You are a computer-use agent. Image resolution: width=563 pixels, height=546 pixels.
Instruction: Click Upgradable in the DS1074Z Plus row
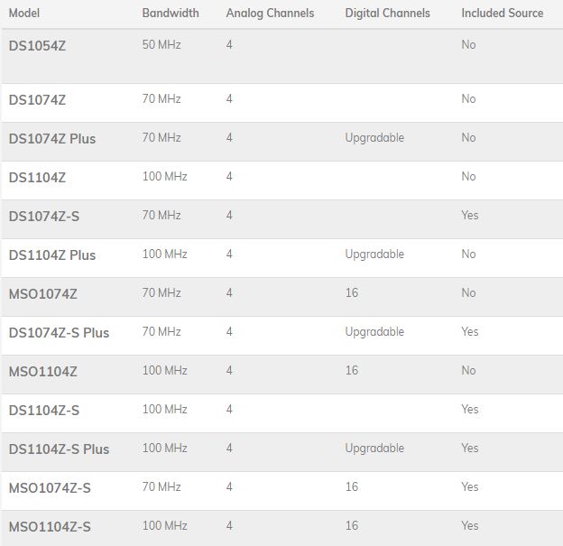click(374, 138)
